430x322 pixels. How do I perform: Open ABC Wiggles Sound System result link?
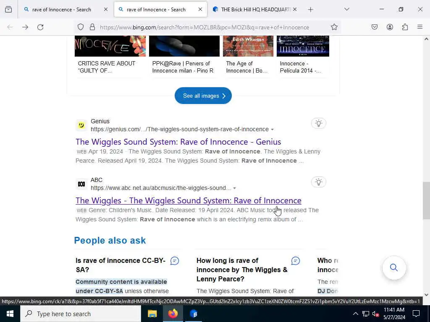click(189, 201)
